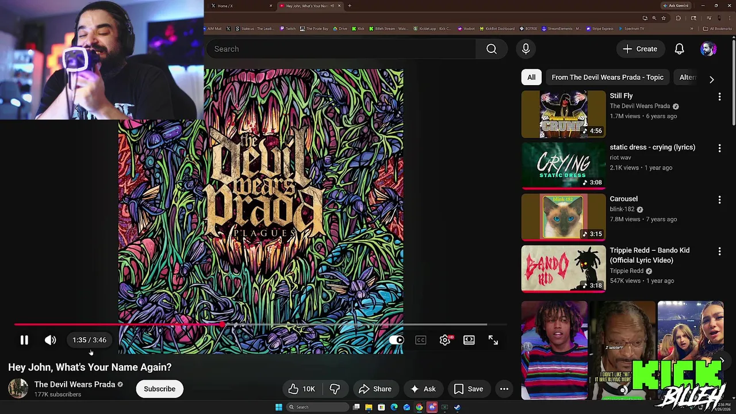Open Microsoft Edge from the taskbar
This screenshot has width=736, height=414.
pos(394,407)
